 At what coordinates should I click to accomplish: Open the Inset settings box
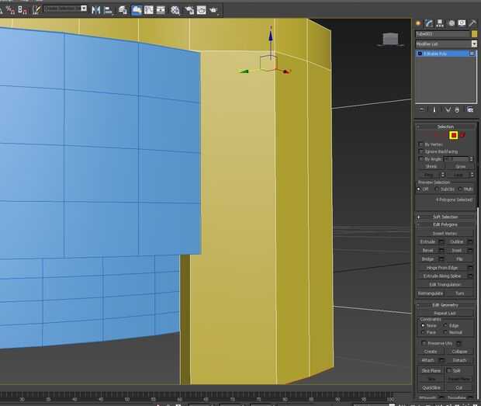[x=470, y=251]
